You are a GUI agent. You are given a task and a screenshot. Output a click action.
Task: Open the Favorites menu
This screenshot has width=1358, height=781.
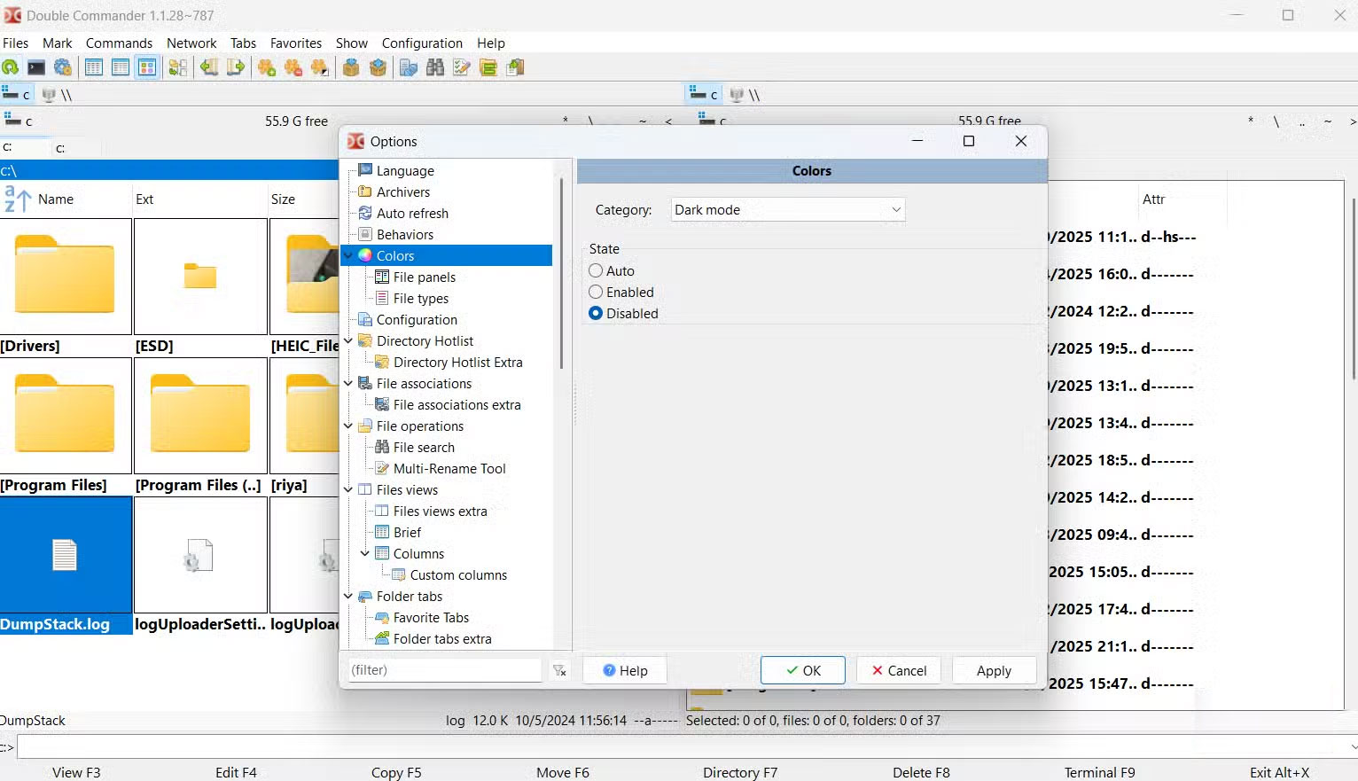(x=295, y=43)
